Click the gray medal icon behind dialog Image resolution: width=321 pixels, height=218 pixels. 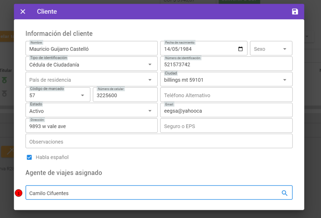tap(4, 93)
